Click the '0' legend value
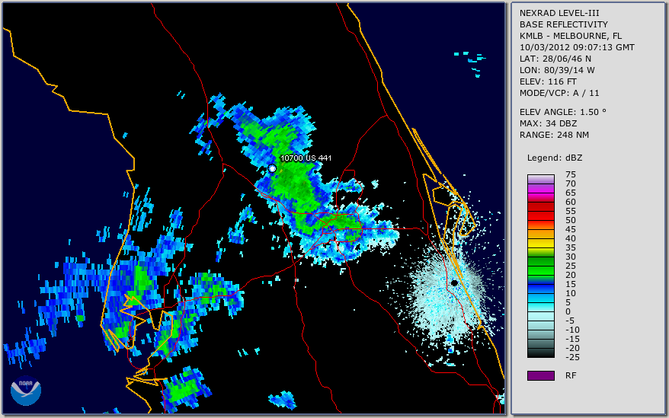This screenshot has height=418, width=669. click(x=568, y=312)
